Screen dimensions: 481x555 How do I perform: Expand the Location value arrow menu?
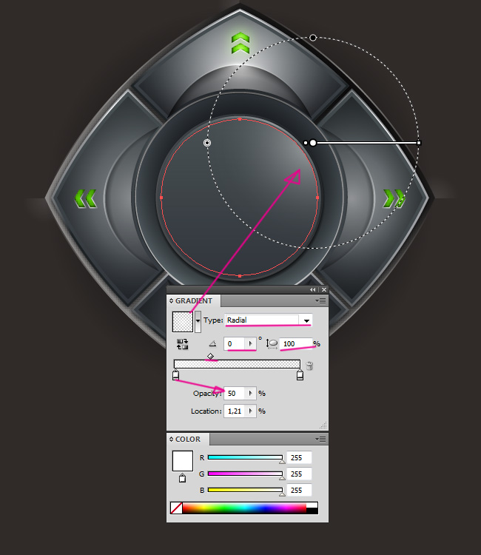[252, 411]
